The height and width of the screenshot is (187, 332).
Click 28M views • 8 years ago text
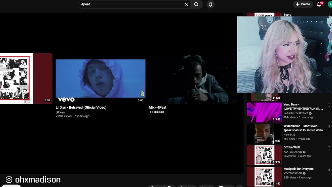tap(297, 156)
